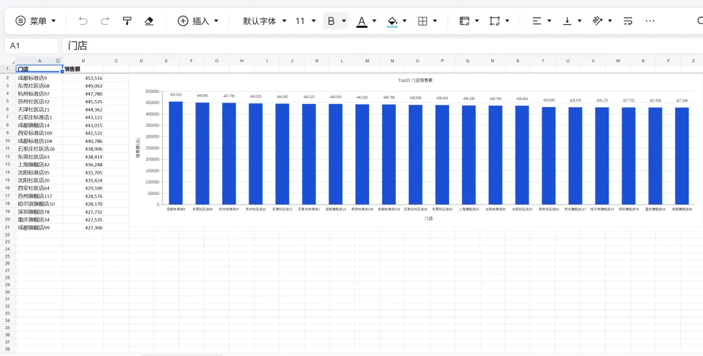Click the 500000 y-axis label
The image size is (703, 356).
click(152, 91)
